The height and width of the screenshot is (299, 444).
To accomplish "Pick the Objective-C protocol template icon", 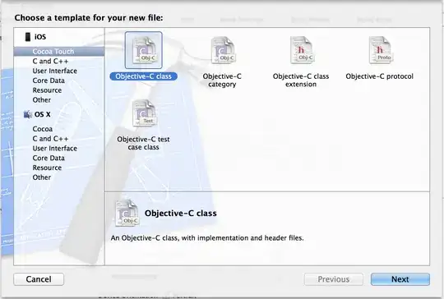I will 381,50.
